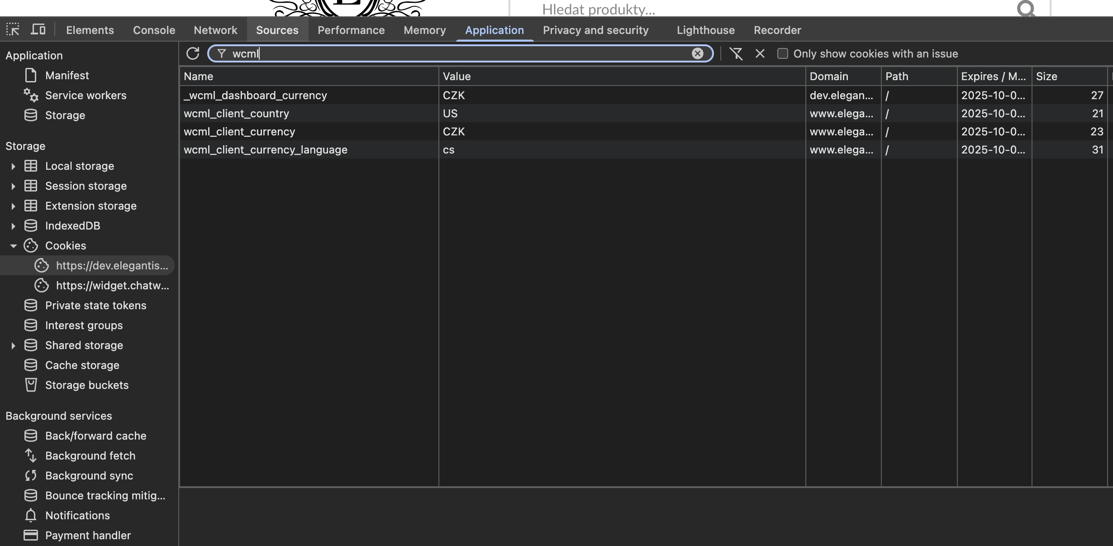
Task: Open Service workers in sidebar
Action: tap(86, 95)
